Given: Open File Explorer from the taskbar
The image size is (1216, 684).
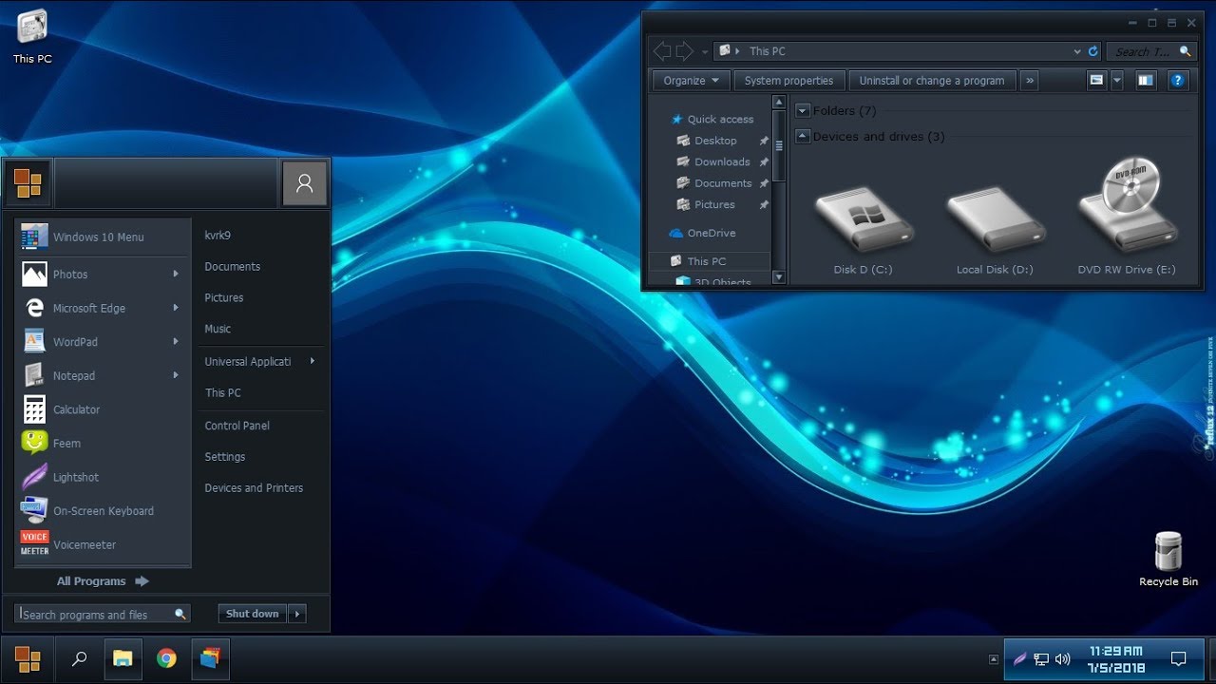Looking at the screenshot, I should [x=123, y=659].
